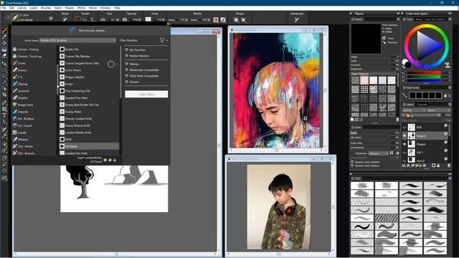Viewport: 459px width, 258px height.
Task: Switch to the Mixer tab
Action: click(418, 19)
